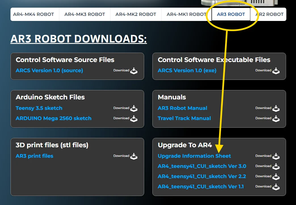
Task: Click download icon next to Teensy 3.5 sketch
Action: click(x=134, y=108)
